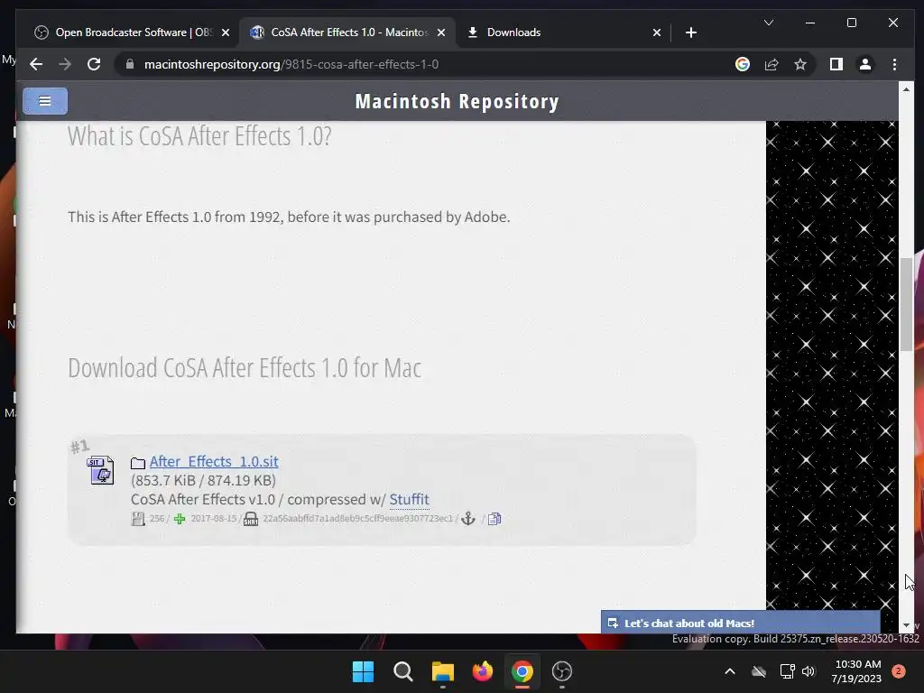
Task: Open Windows taskbar search
Action: click(403, 671)
